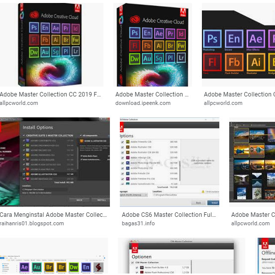The width and height of the screenshot is (275, 275).
Task: Click the result title above download.ipeenk.com
Action: point(152,94)
